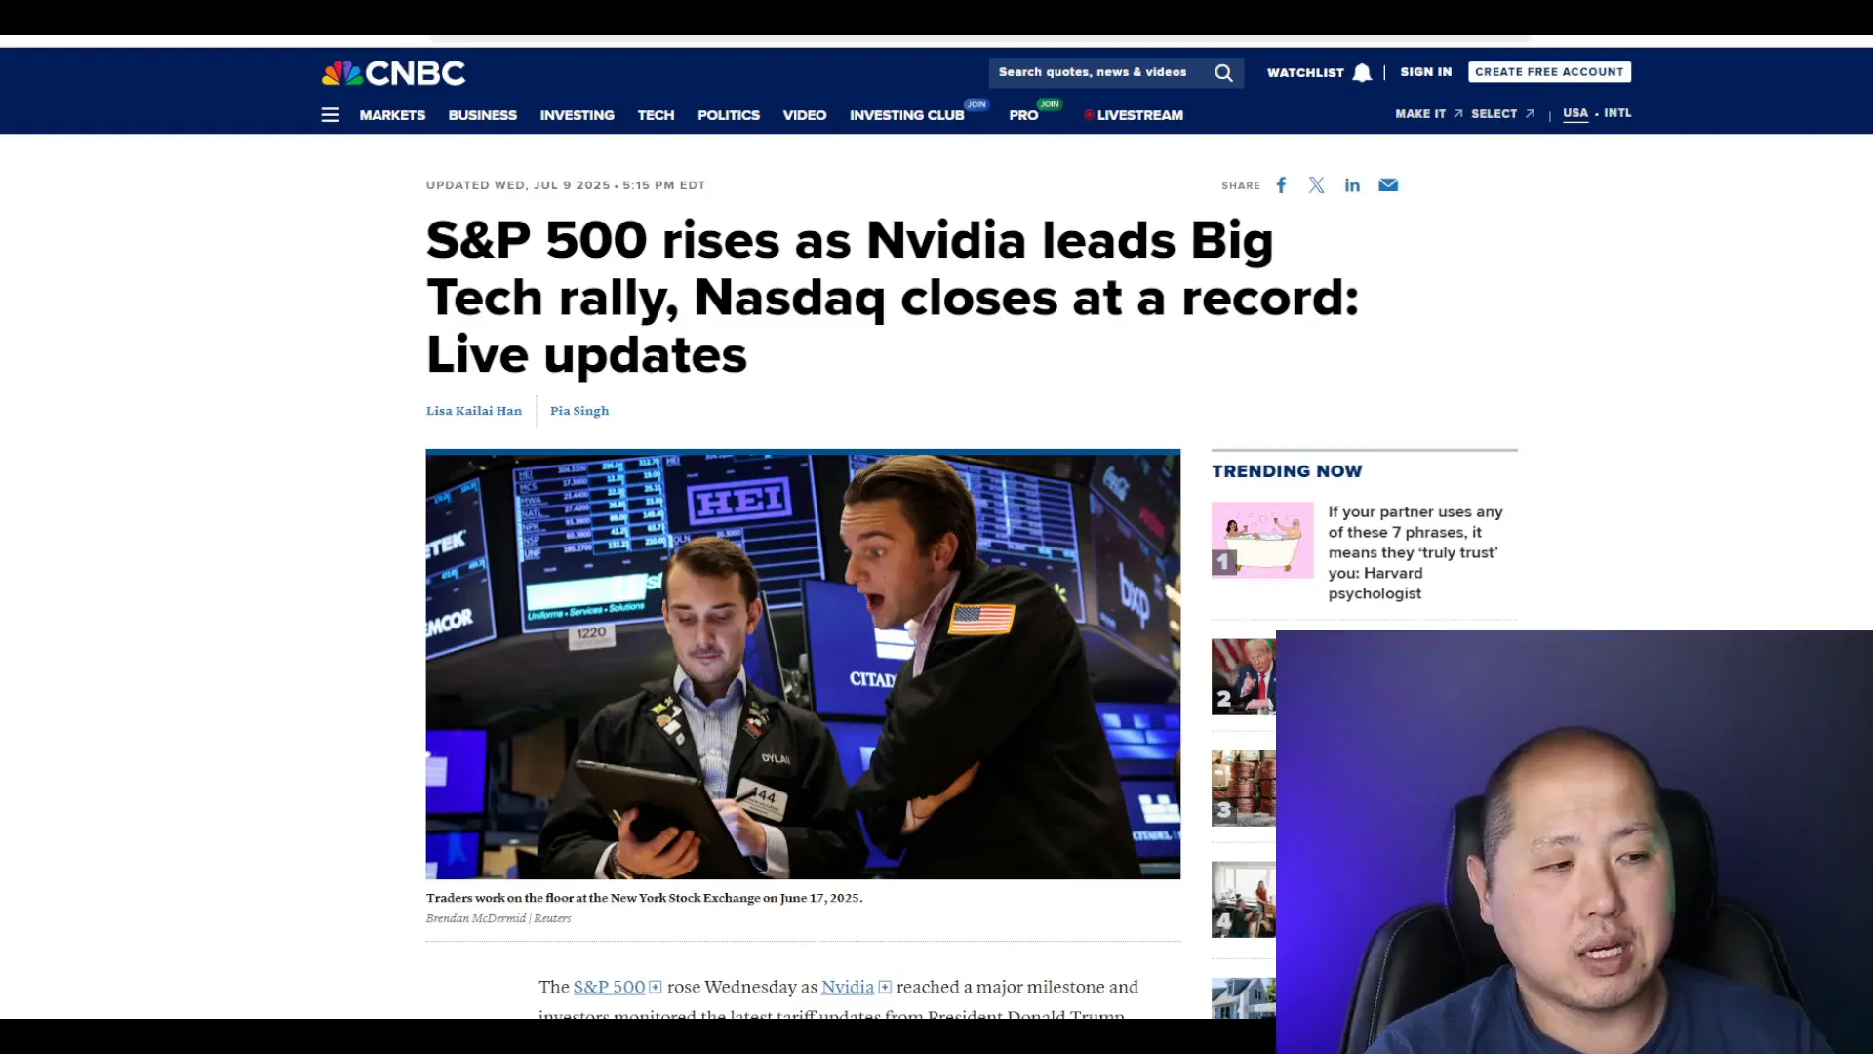Open the hamburger navigation menu

[330, 115]
